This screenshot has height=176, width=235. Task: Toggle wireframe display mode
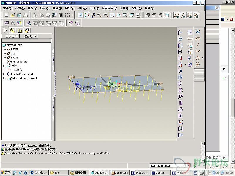click(x=148, y=15)
